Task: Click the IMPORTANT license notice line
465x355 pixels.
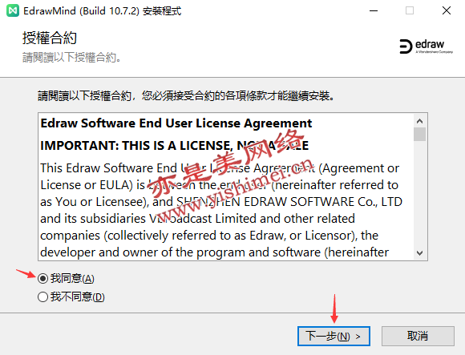Action: point(175,146)
